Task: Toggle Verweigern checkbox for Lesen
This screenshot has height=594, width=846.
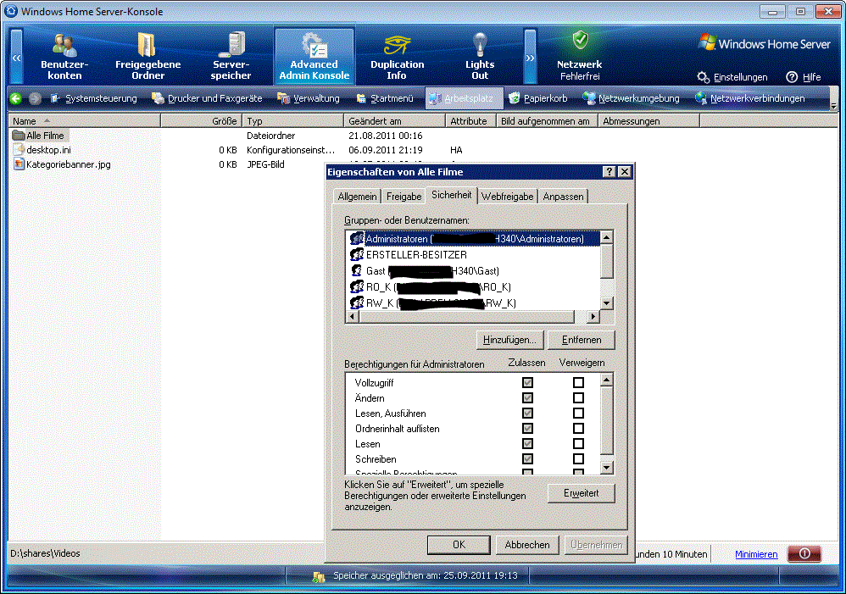Action: coord(578,443)
